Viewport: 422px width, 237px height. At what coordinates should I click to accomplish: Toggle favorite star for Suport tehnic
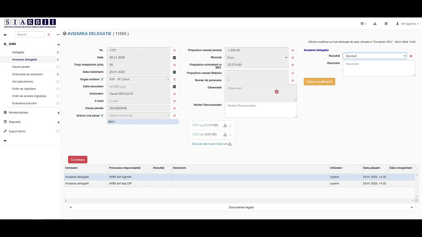58,131
